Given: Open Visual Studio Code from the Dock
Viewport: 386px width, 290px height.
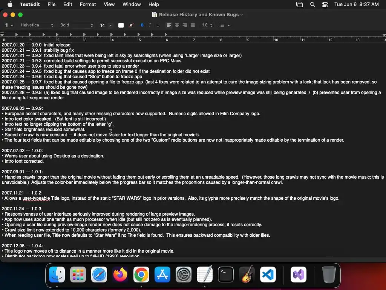Looking at the screenshot, I should click(268, 275).
